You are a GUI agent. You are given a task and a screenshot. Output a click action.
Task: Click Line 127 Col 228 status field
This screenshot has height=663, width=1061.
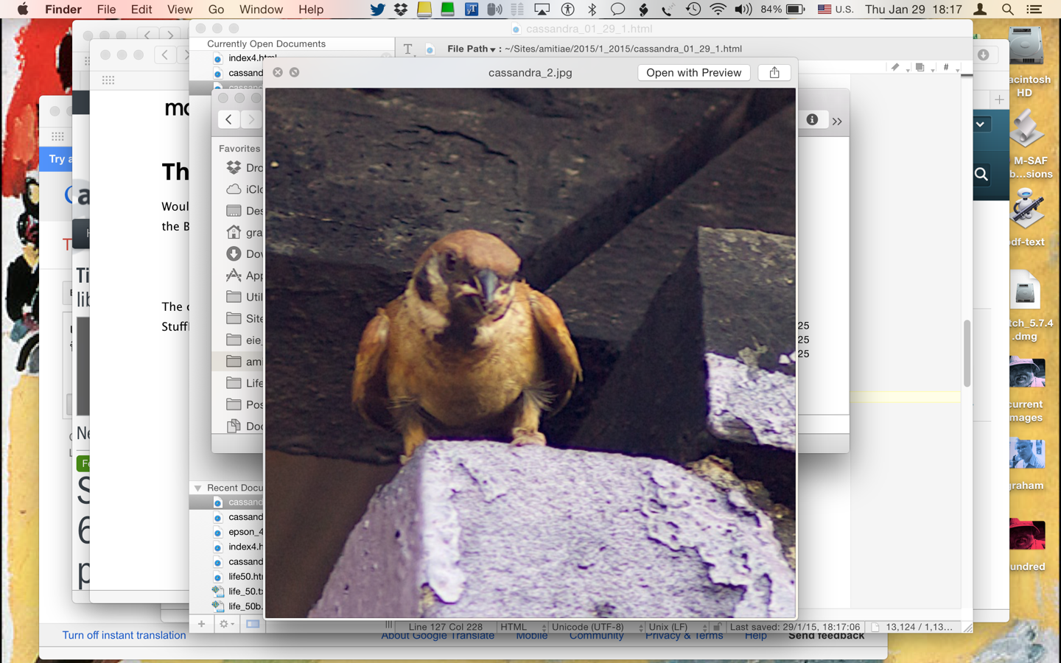pos(446,627)
